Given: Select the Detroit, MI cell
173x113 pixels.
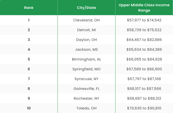Looking at the screenshot, I should [x=86, y=30].
